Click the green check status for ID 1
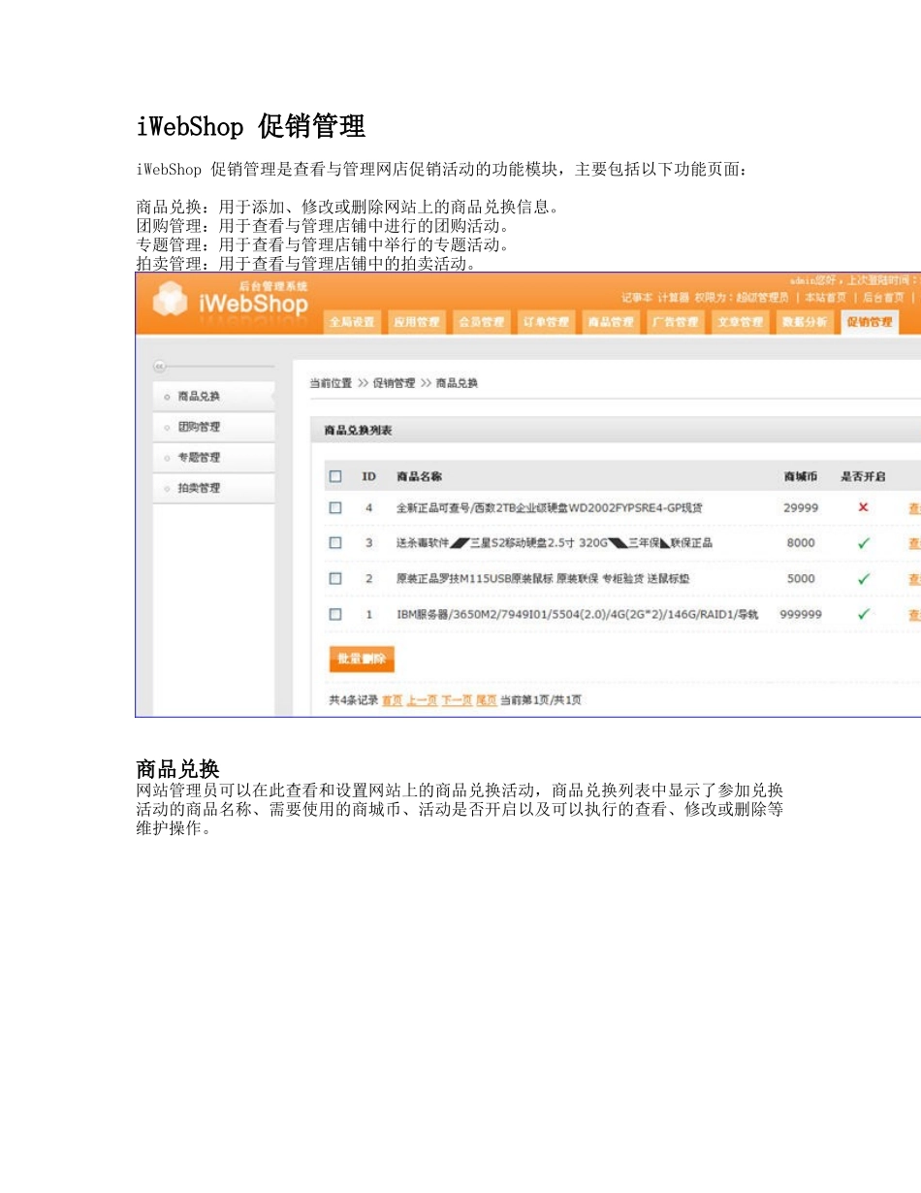This screenshot has height=1193, width=921. pyautogui.click(x=863, y=614)
